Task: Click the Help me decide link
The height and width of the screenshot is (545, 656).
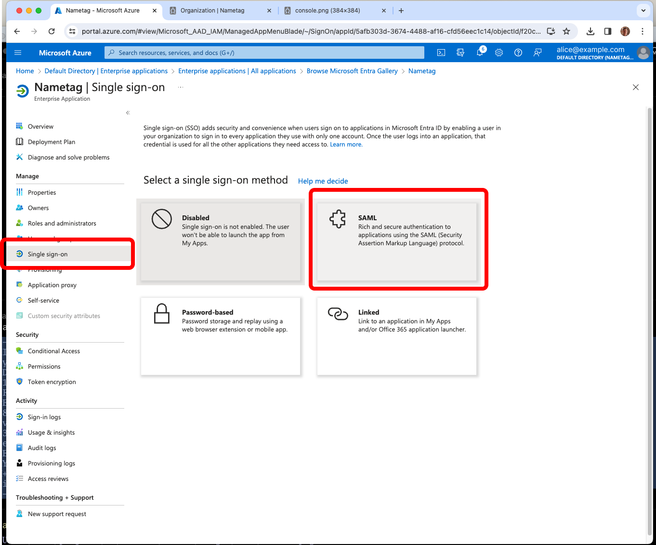Action: (323, 181)
